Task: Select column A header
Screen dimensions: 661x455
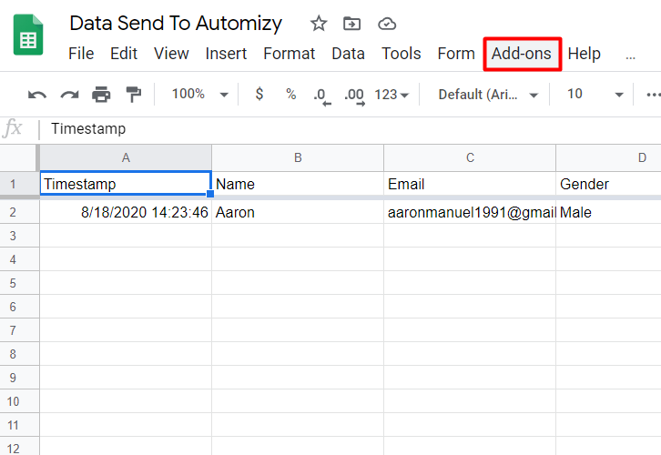Action: tap(126, 157)
